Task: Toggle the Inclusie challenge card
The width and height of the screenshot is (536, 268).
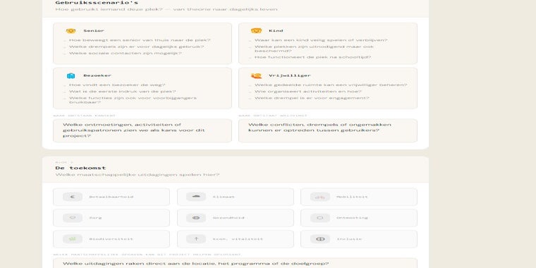Action: [359, 239]
